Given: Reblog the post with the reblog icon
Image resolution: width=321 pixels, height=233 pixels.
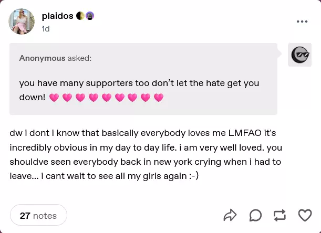Looking at the screenshot, I should point(280,215).
